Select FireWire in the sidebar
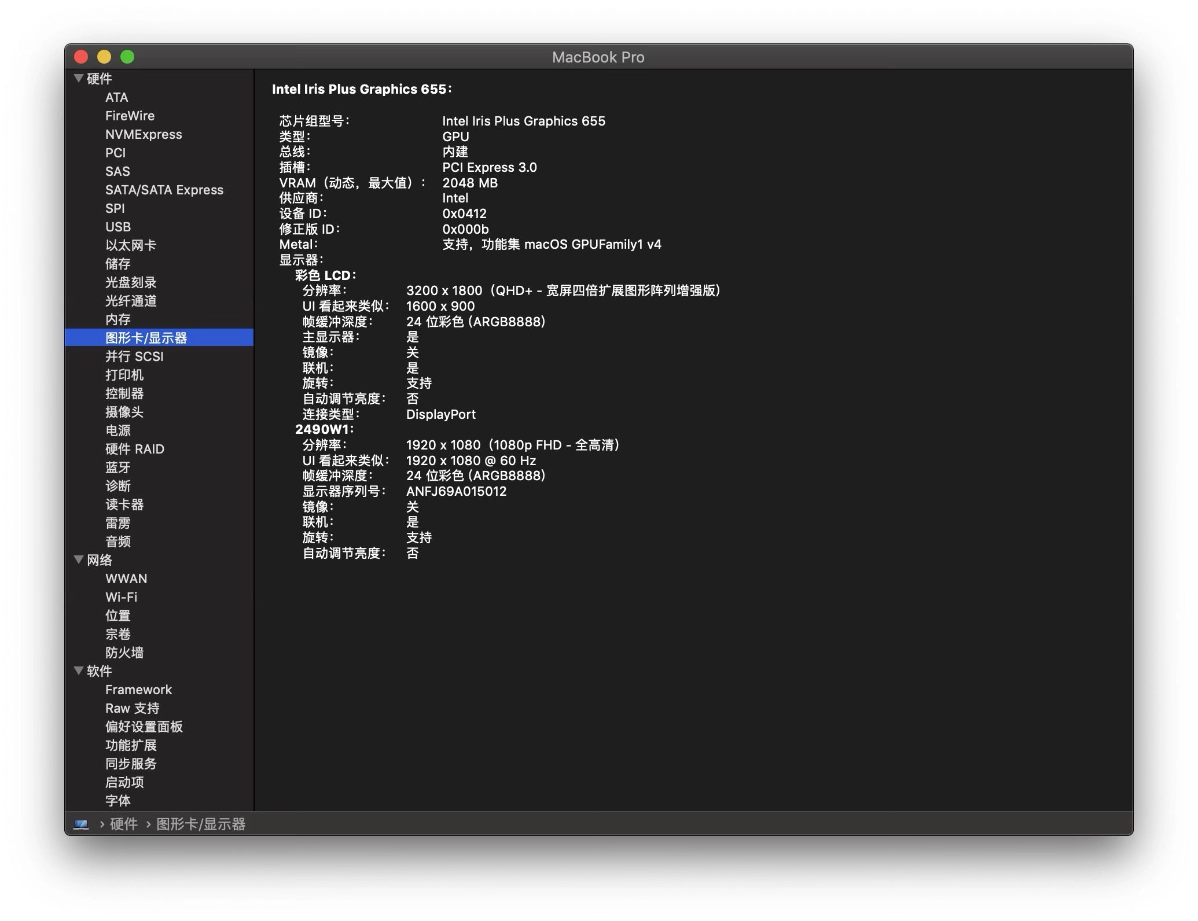The image size is (1198, 921). coord(130,116)
